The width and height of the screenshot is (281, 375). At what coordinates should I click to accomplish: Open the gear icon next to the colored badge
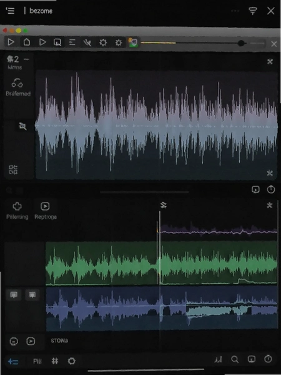coord(119,42)
